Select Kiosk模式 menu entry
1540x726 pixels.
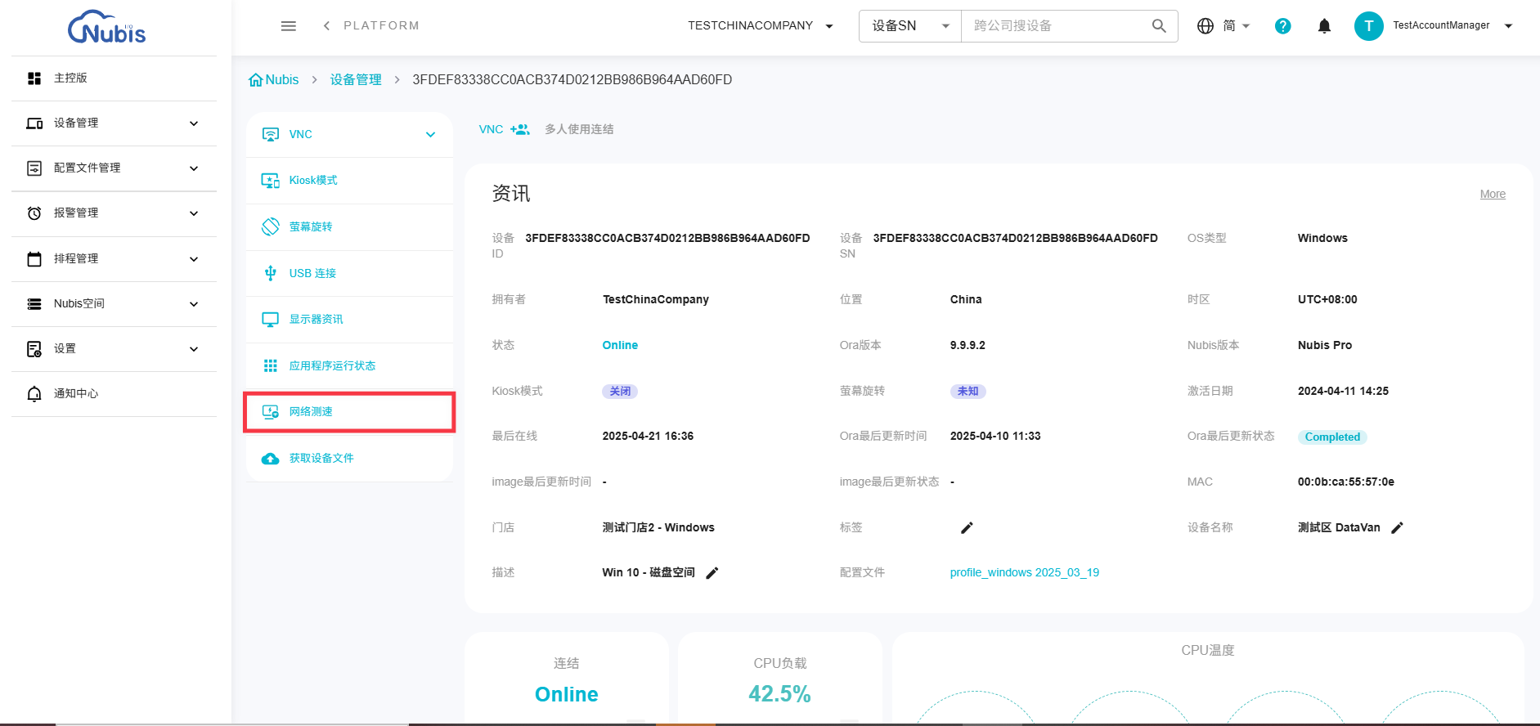tap(350, 181)
